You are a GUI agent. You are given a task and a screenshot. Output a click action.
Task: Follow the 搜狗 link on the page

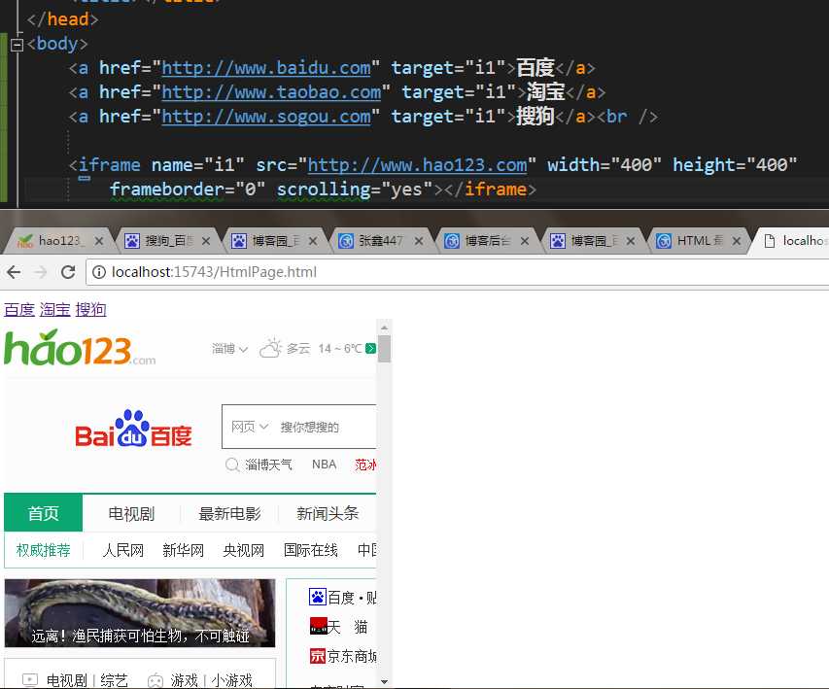tap(91, 310)
